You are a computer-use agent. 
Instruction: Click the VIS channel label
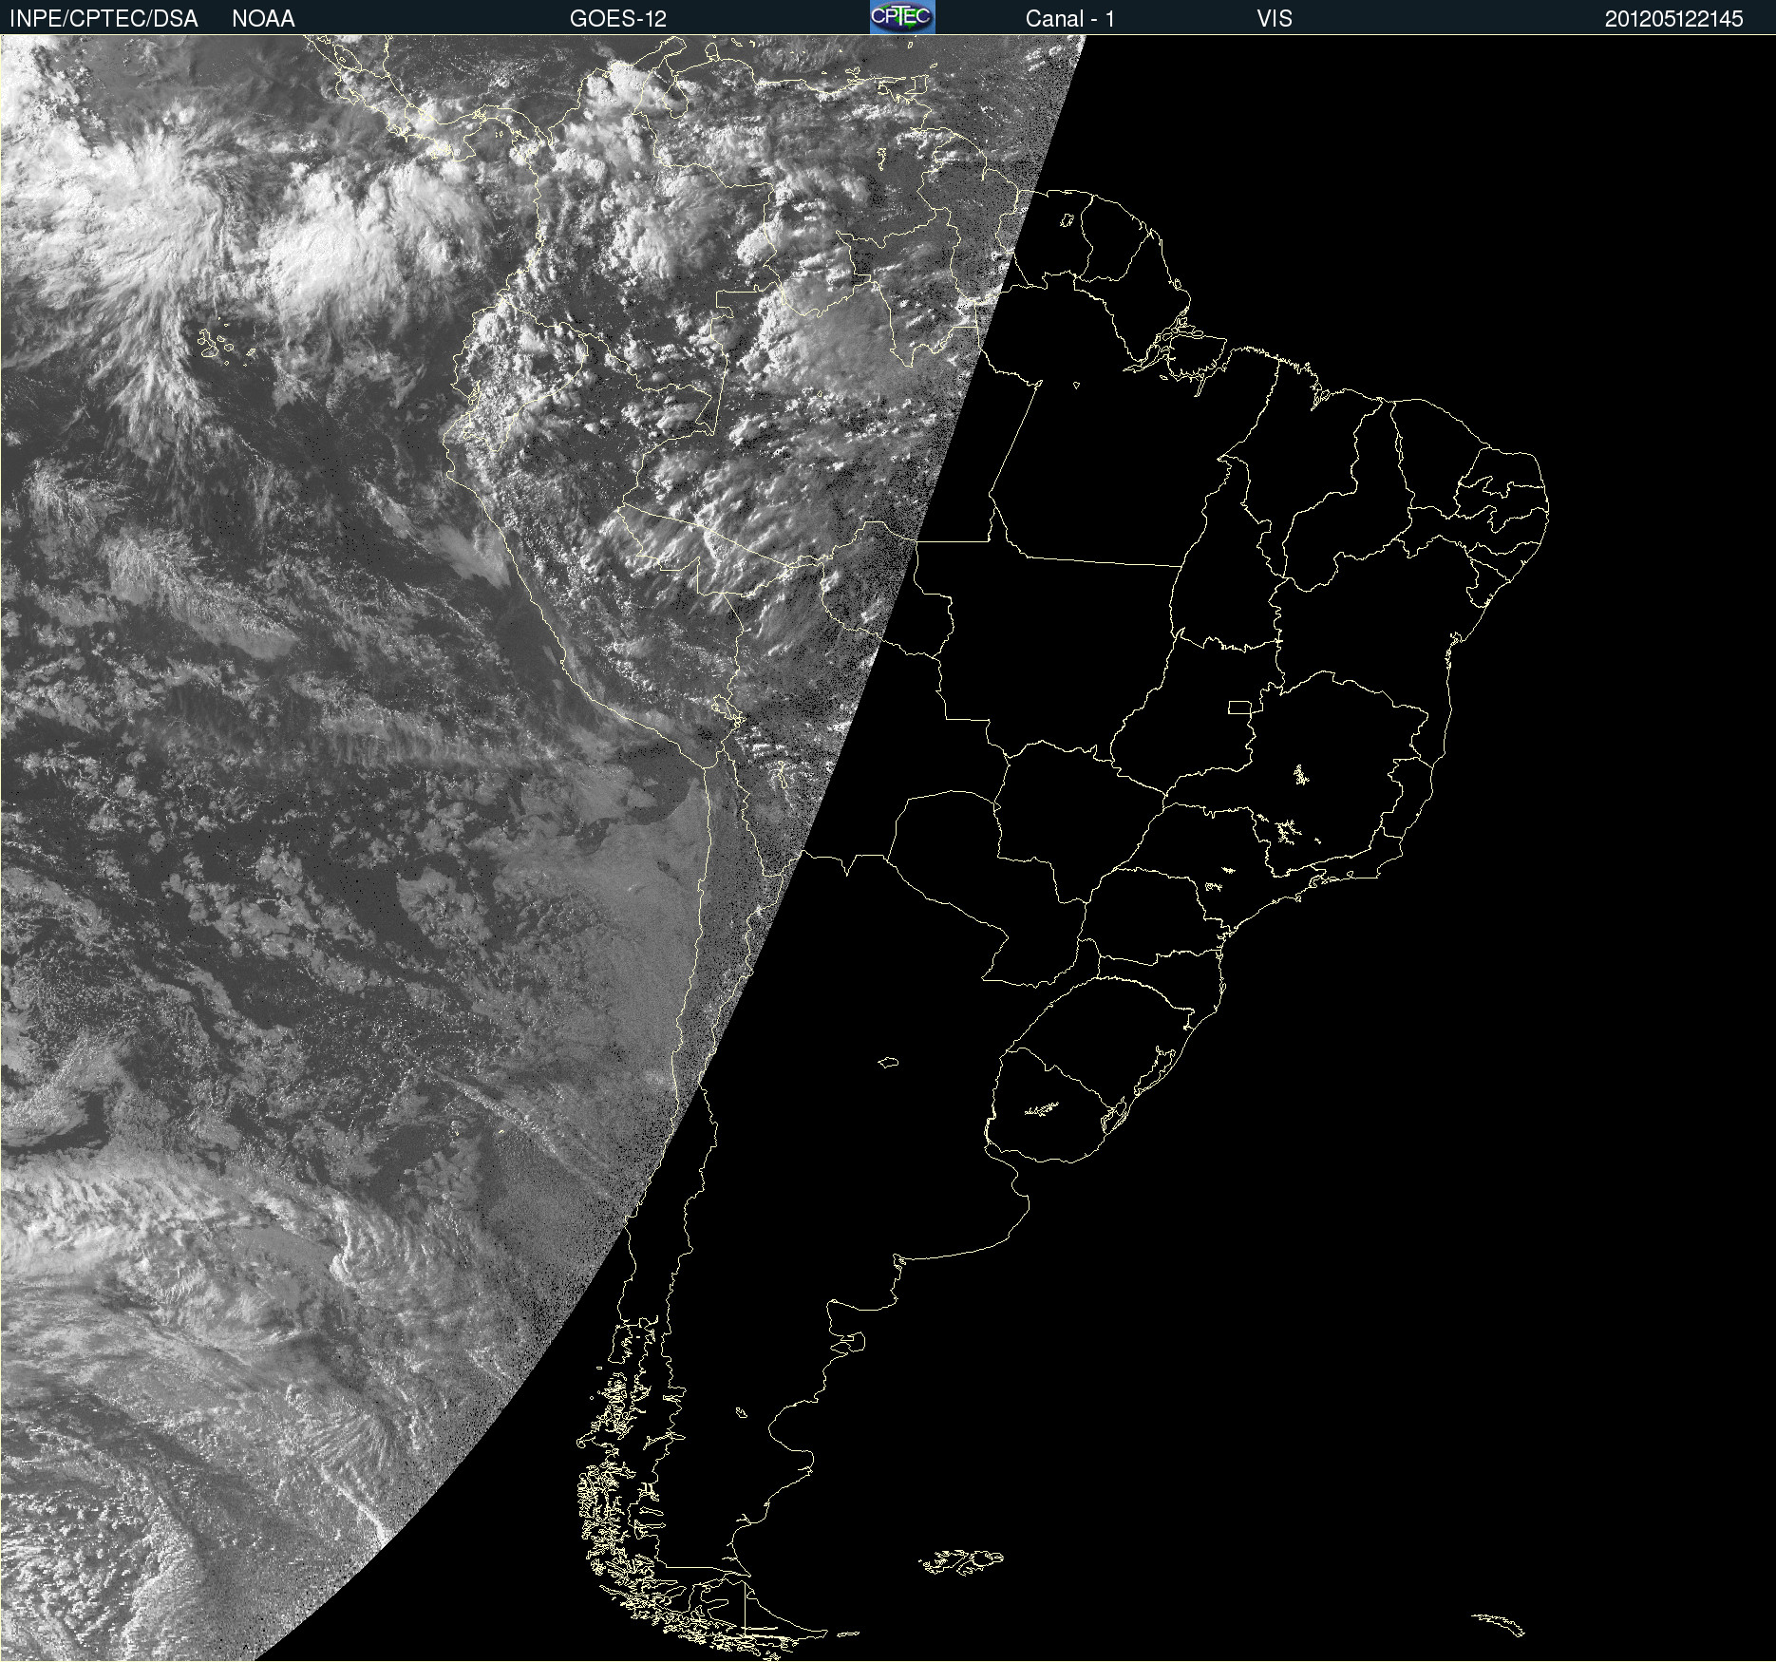pyautogui.click(x=1274, y=19)
